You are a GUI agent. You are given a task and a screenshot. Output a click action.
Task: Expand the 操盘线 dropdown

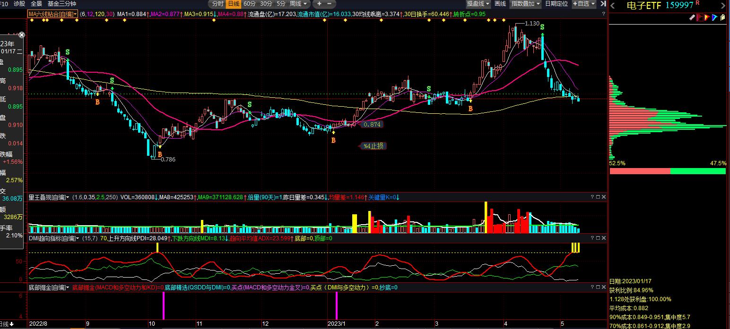pyautogui.click(x=478, y=4)
